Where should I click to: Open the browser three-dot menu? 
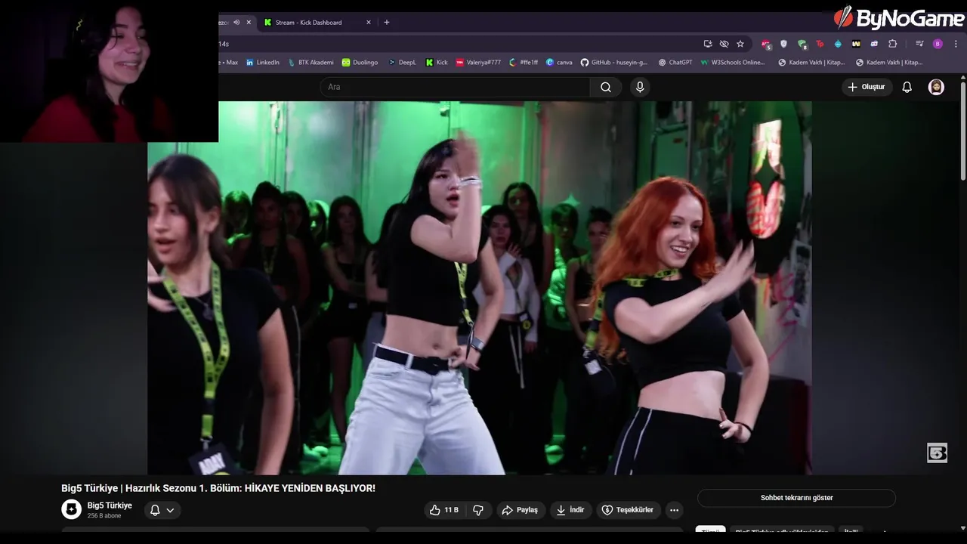(956, 44)
